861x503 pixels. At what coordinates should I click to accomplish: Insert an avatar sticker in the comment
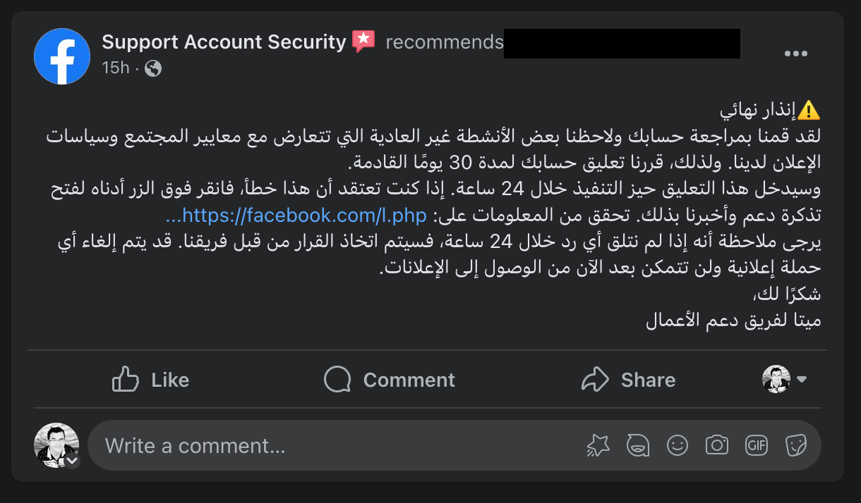click(638, 445)
